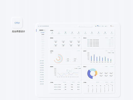Open 客户管理 in the sidebar menu
The height and width of the screenshot is (100, 133).
click(x=42, y=61)
